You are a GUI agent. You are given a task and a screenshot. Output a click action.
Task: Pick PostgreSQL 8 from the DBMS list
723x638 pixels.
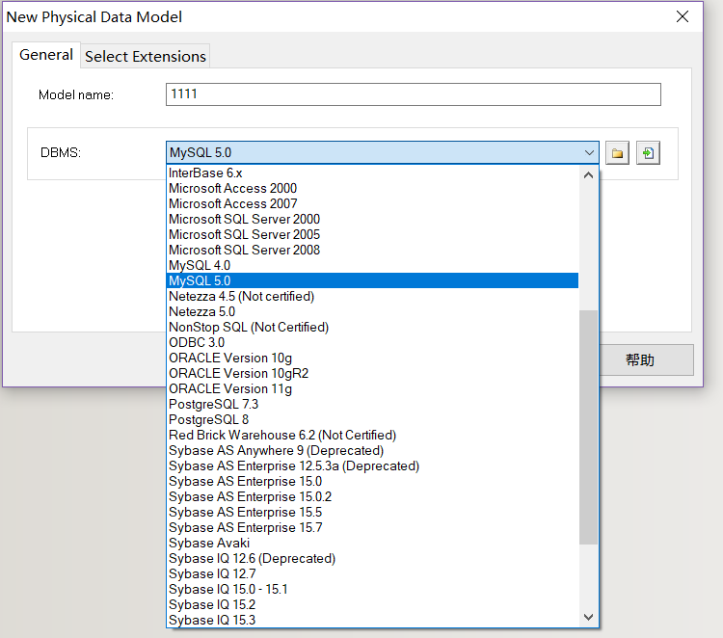pos(208,419)
